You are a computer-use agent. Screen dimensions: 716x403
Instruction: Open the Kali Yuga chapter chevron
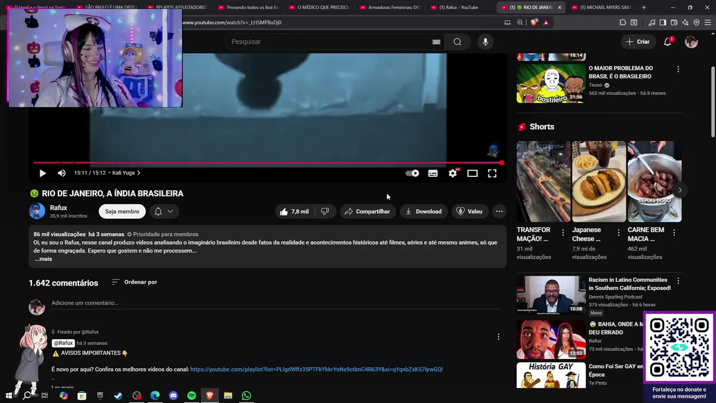(139, 173)
